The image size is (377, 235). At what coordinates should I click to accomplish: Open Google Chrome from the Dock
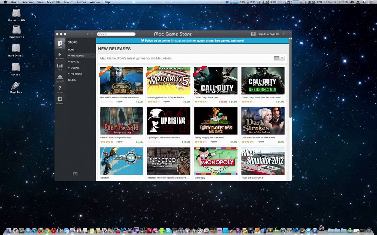pos(47,230)
